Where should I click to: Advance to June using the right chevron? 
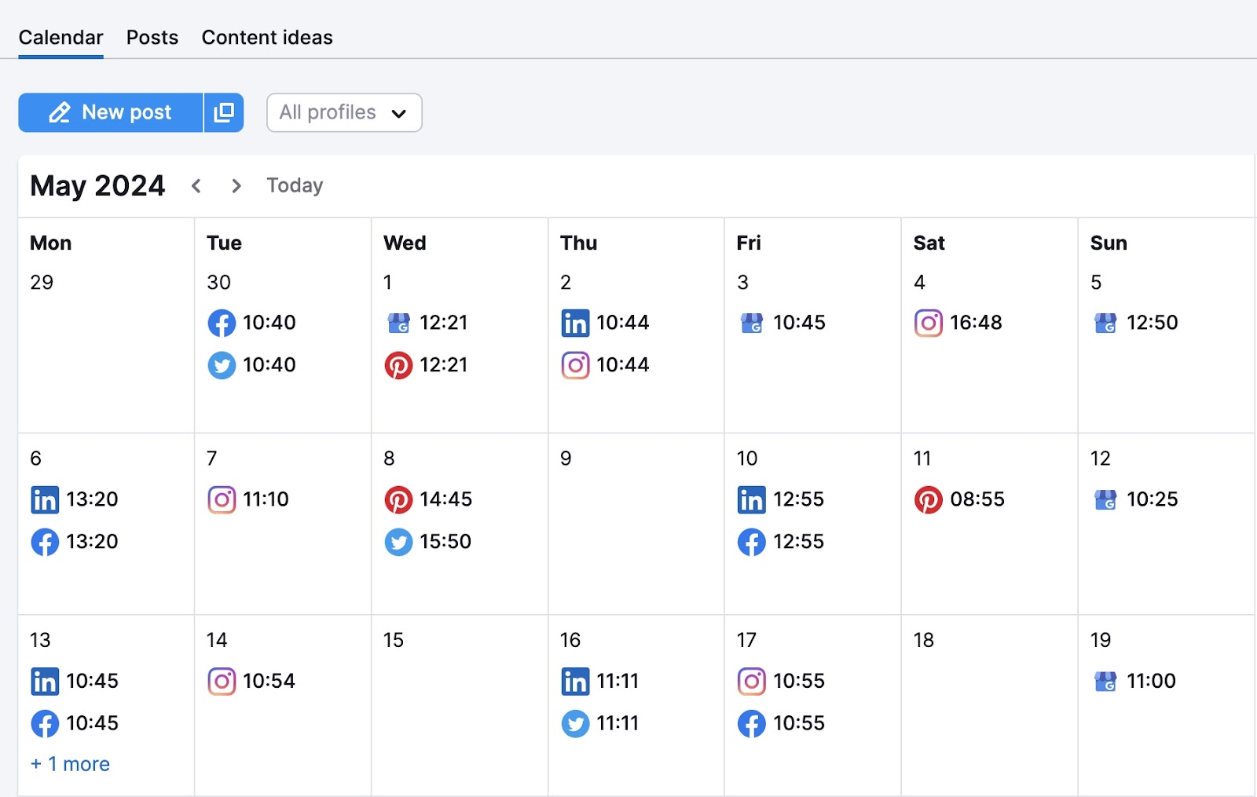tap(236, 185)
